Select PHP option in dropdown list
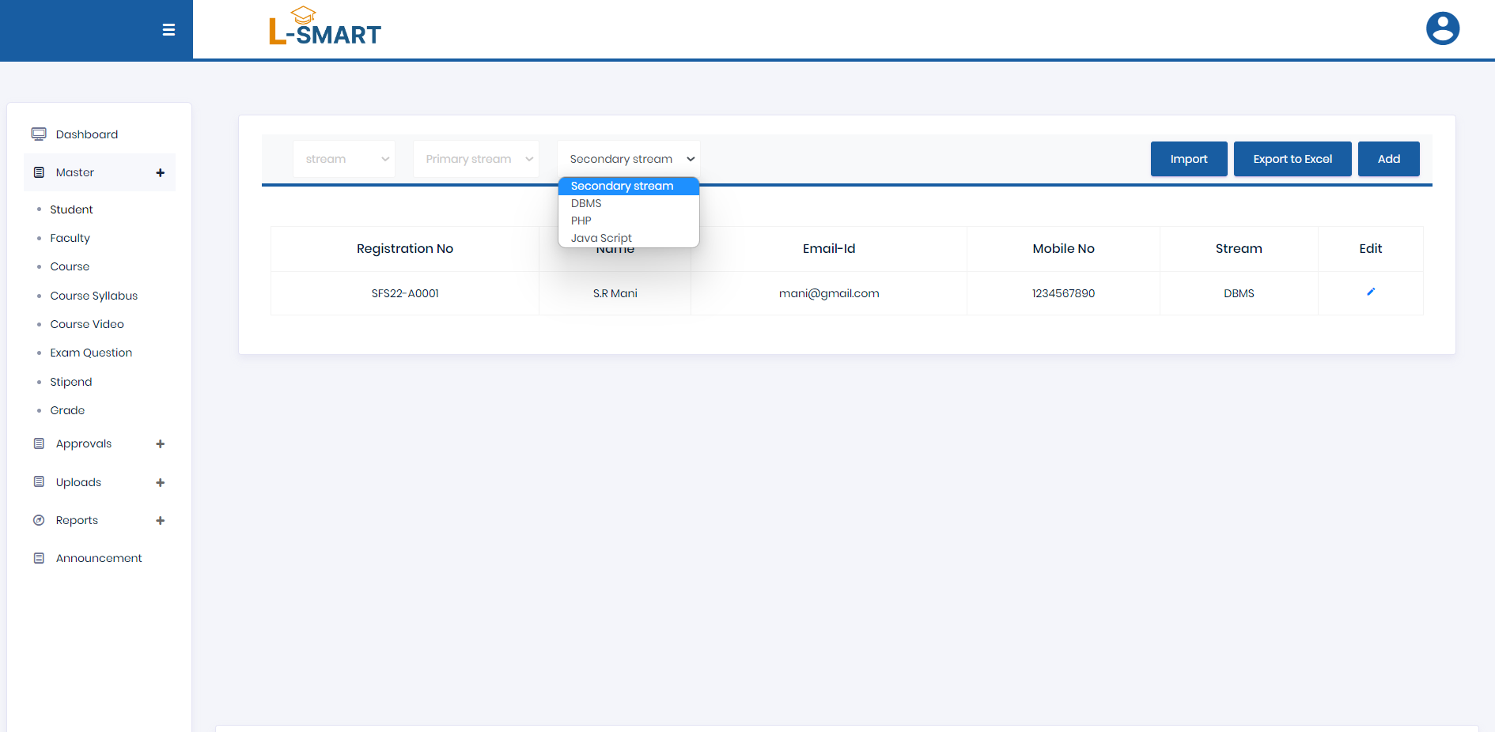 click(x=581, y=221)
